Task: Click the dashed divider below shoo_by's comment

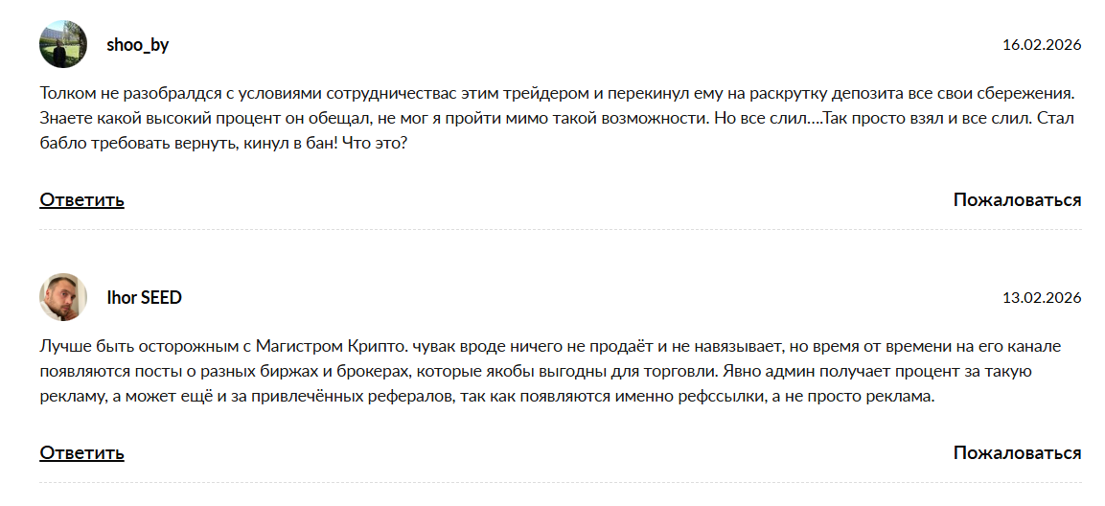Action: 560,230
